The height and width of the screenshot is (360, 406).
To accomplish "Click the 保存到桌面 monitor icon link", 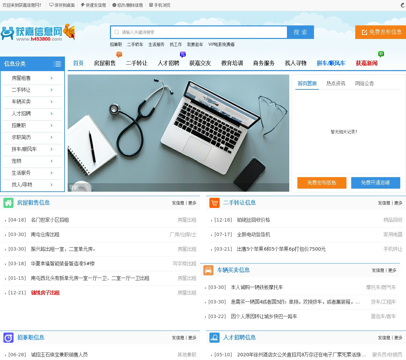I will (62, 5).
